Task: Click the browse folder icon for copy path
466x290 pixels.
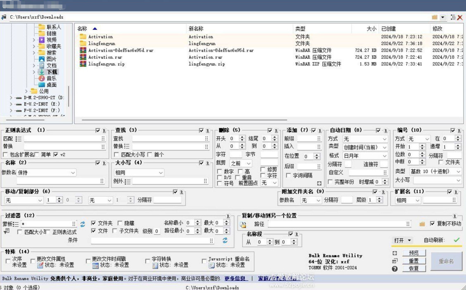Action: [x=422, y=224]
